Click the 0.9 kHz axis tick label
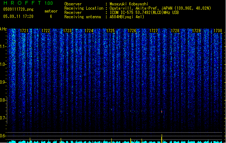The image size is (226, 143). pyautogui.click(x=3, y=82)
